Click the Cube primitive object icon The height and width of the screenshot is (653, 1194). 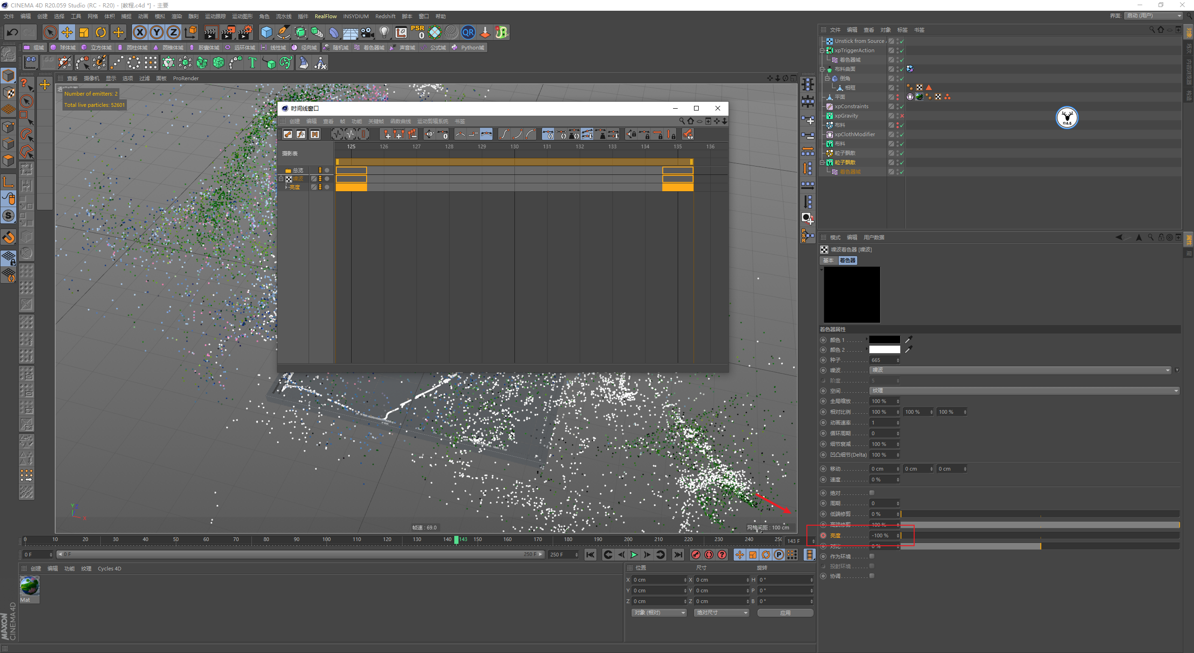266,32
